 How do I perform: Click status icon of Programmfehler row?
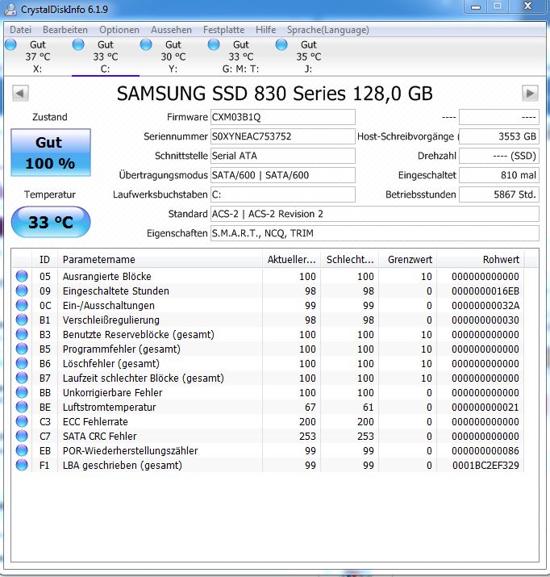(22, 349)
